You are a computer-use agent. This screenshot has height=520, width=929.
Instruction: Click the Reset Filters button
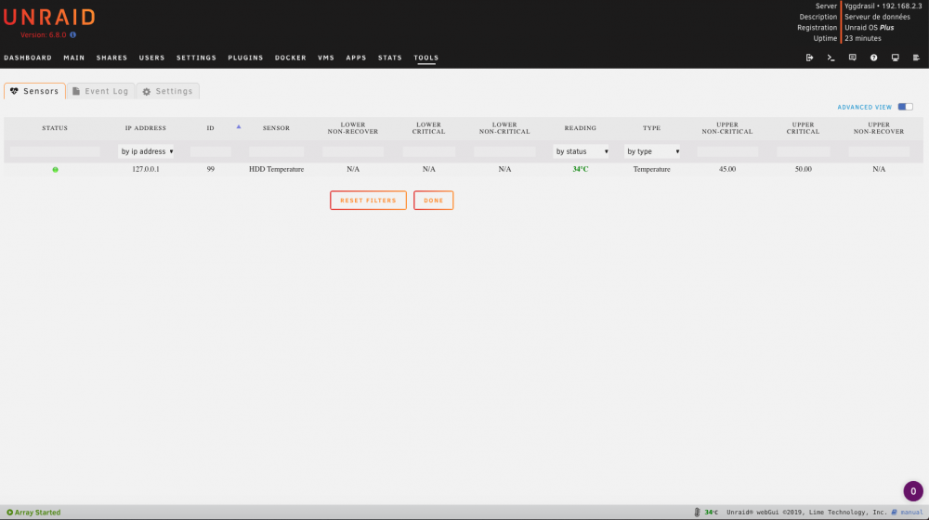(x=368, y=201)
